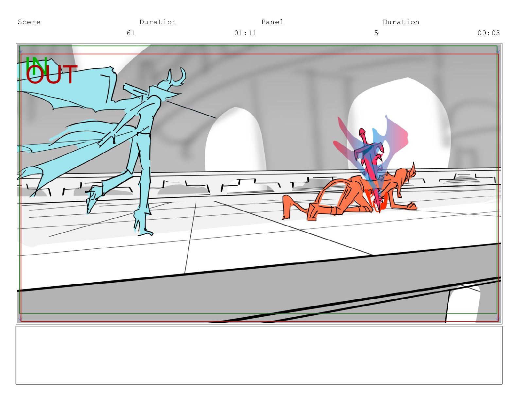Click the bottom-right camera frame corner arrow
Screen dimensions: 518x400
tap(497, 318)
